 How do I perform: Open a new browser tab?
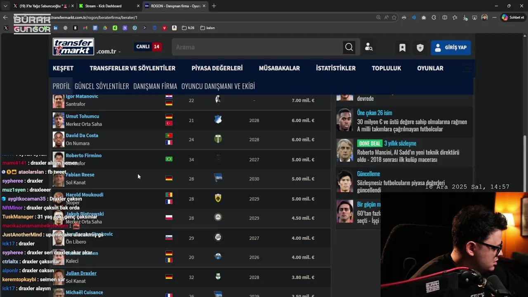[214, 6]
